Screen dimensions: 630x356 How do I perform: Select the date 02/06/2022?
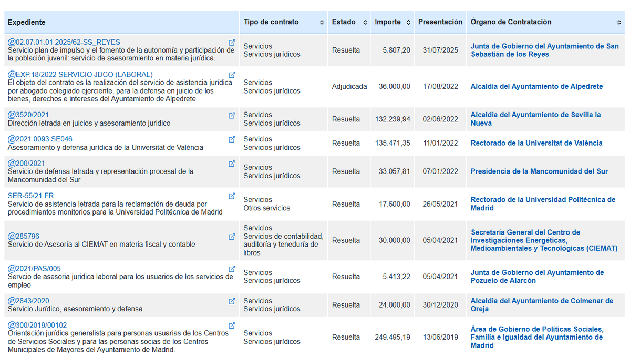[x=440, y=119]
